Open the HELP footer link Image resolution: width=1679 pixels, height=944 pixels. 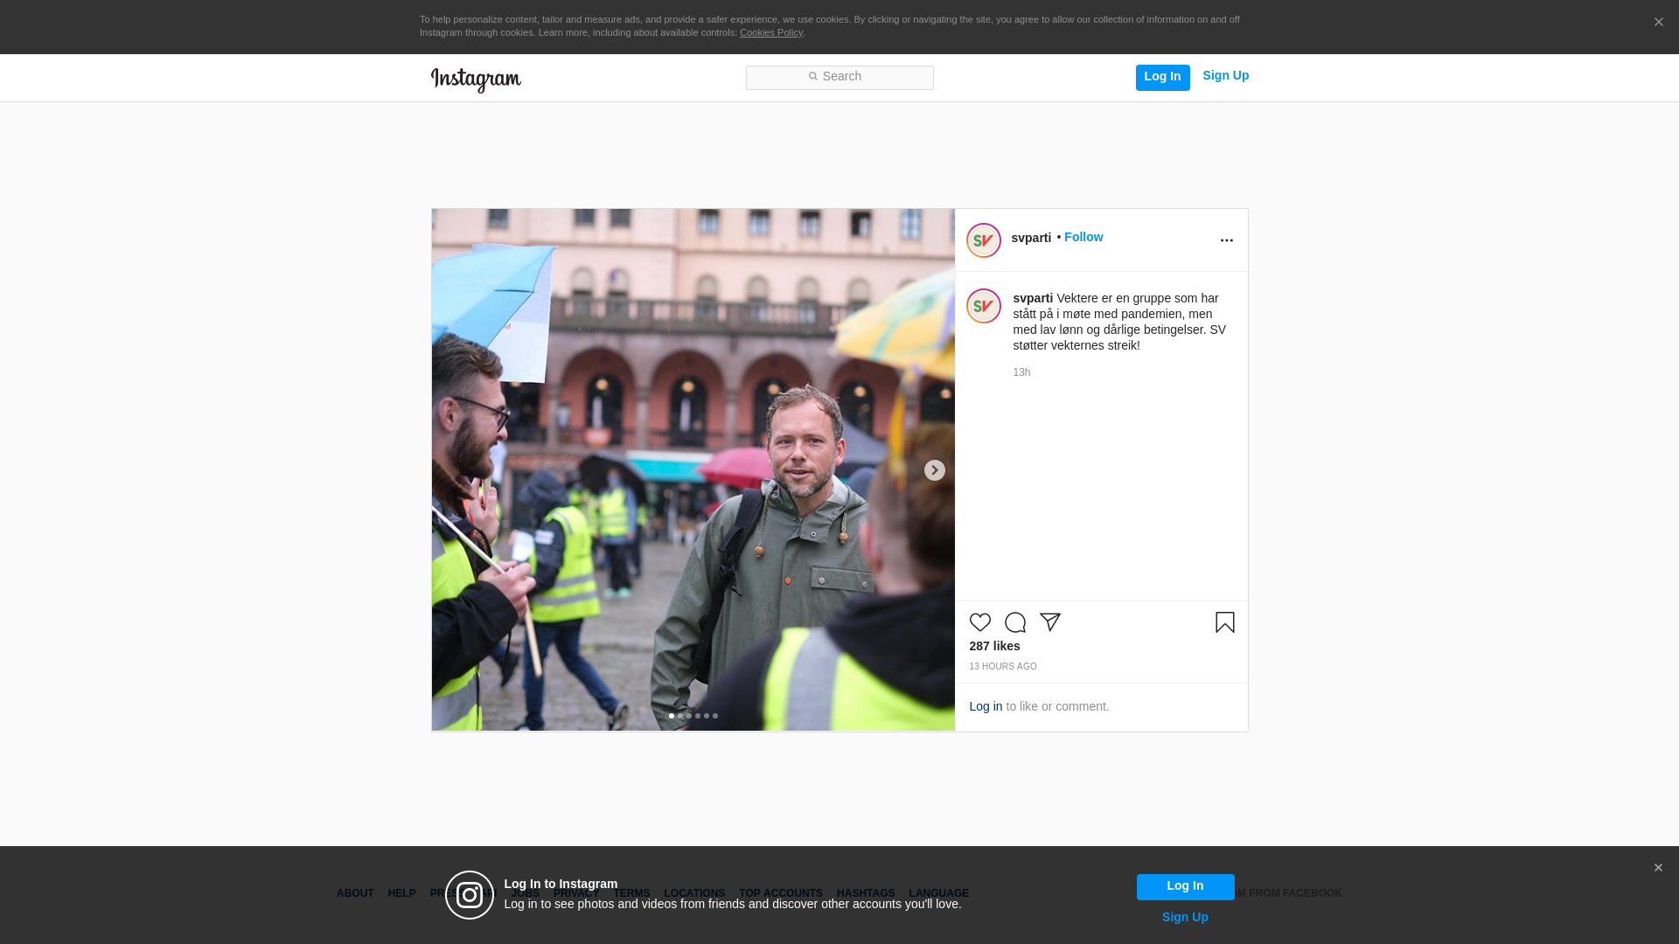pyautogui.click(x=401, y=894)
